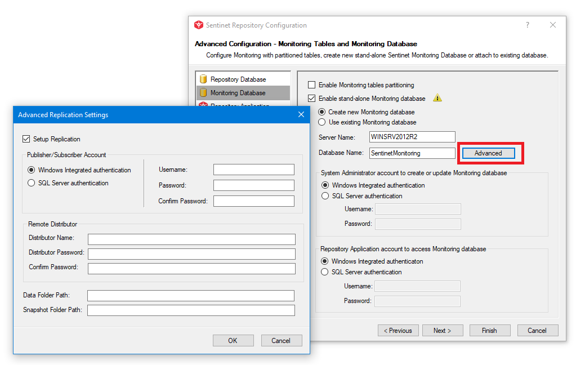Close the Advanced Replication Settings dialog
Viewport: 576px width, 365px height.
301,115
